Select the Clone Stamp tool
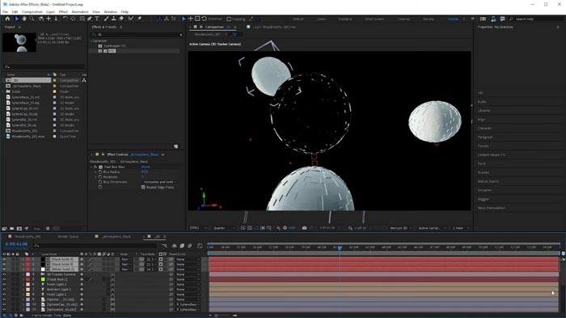 click(x=114, y=19)
